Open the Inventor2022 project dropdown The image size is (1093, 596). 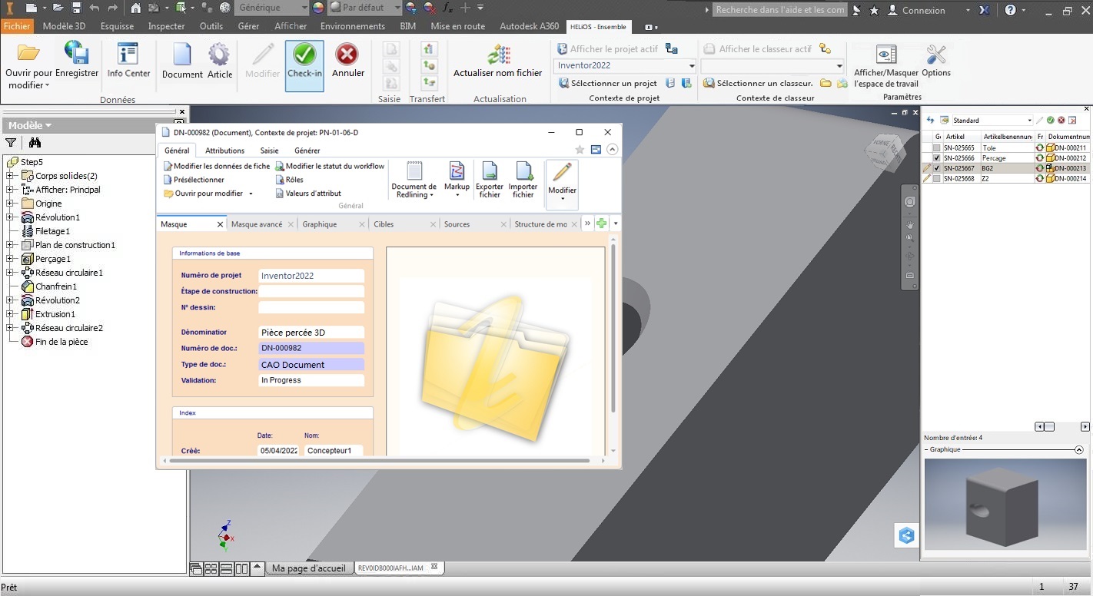(x=692, y=66)
